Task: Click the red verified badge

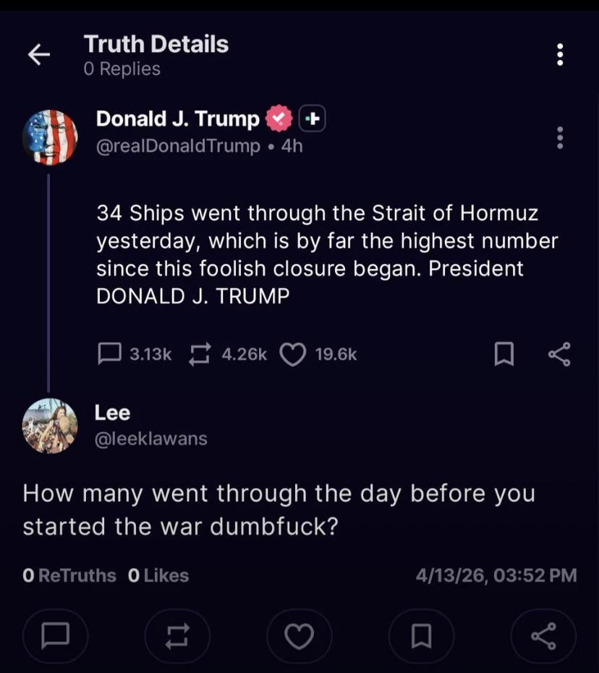Action: [x=279, y=119]
